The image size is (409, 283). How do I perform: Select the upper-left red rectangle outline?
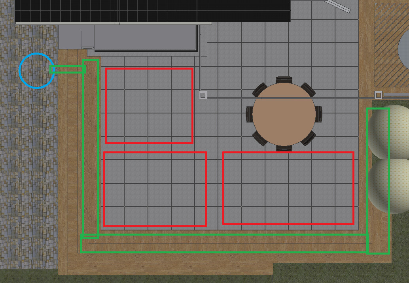149,69
